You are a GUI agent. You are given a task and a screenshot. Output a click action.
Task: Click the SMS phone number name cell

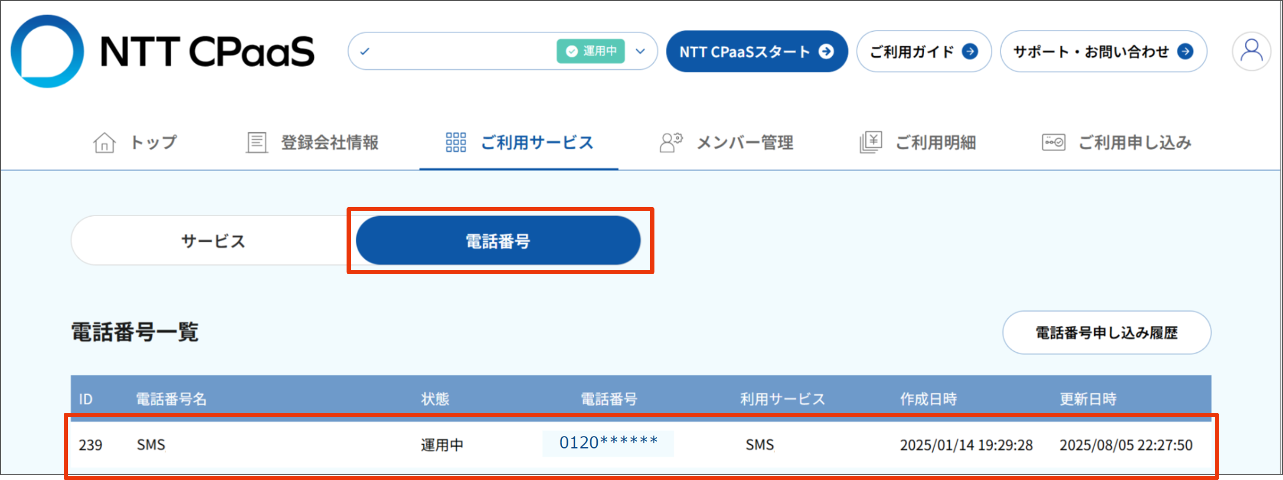[151, 445]
